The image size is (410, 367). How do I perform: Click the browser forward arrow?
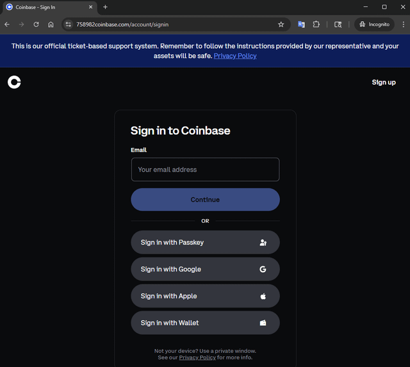point(21,24)
